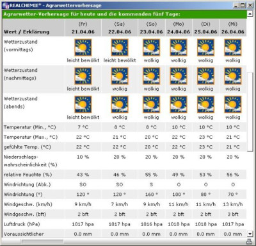Click Tuesday evening (abends) weather icon
This screenshot has height=246, width=256.
click(205, 105)
